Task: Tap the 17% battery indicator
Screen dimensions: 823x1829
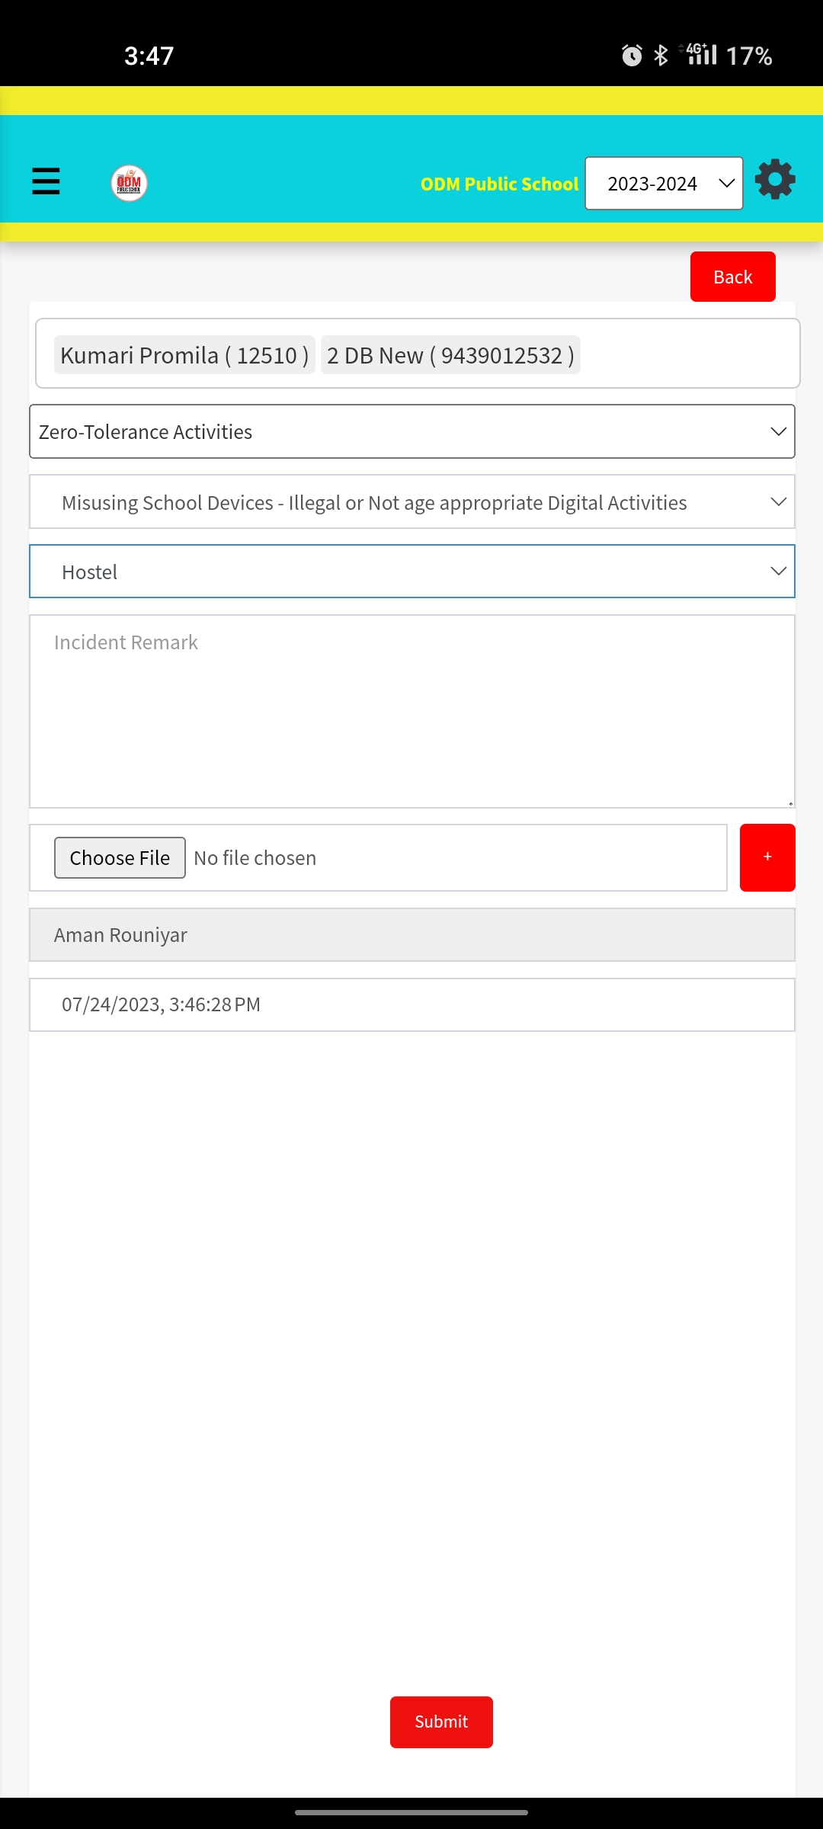Action: point(749,56)
